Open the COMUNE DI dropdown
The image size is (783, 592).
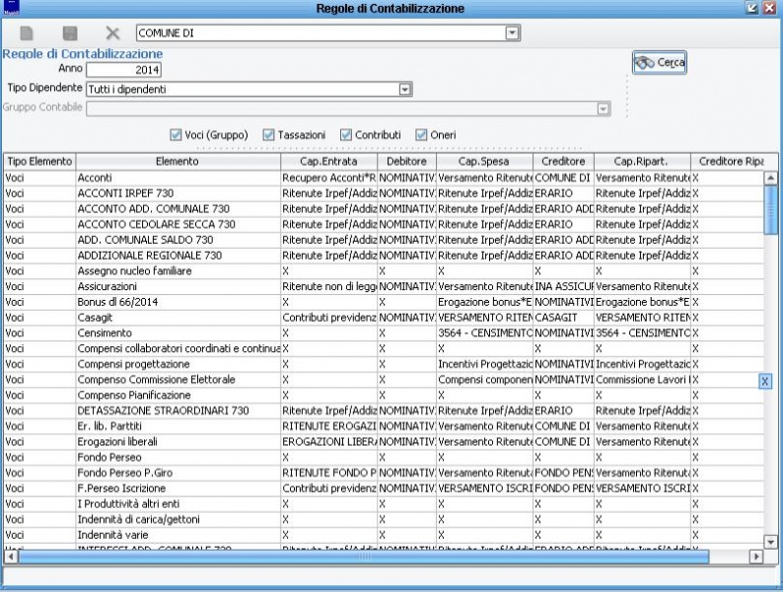click(x=512, y=34)
